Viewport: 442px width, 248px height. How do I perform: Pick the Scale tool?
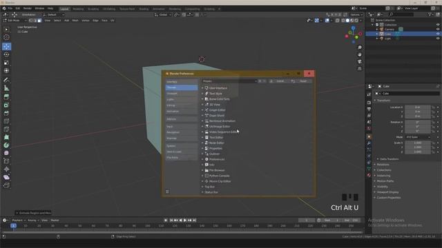pyautogui.click(x=6, y=63)
